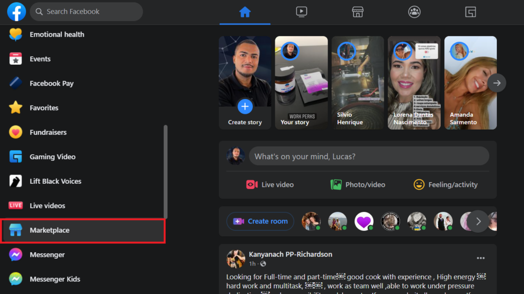Open the Gaming Video icon
Screen dimensions: 524x294
coord(15,157)
